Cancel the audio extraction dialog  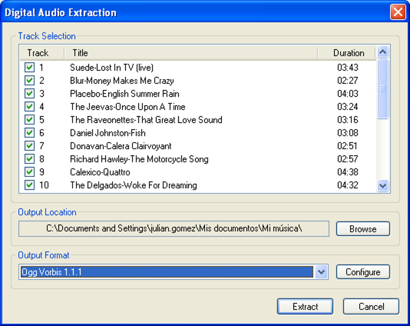pos(371,307)
